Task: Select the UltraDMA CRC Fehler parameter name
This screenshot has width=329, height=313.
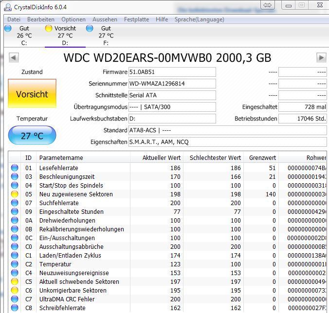Action: coord(67,299)
